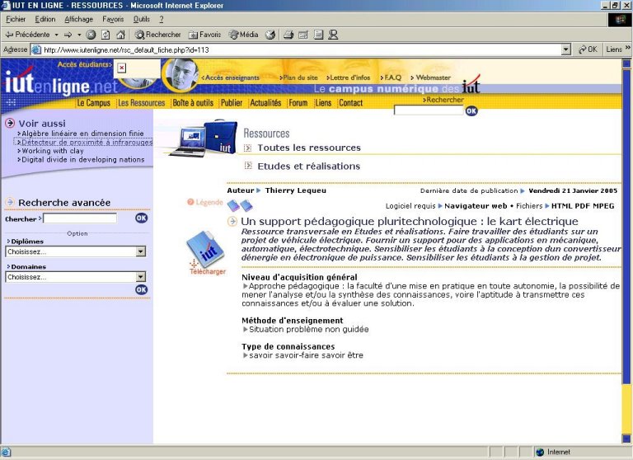The width and height of the screenshot is (633, 460).
Task: Open the Le Campus navigation tab
Action: click(93, 103)
